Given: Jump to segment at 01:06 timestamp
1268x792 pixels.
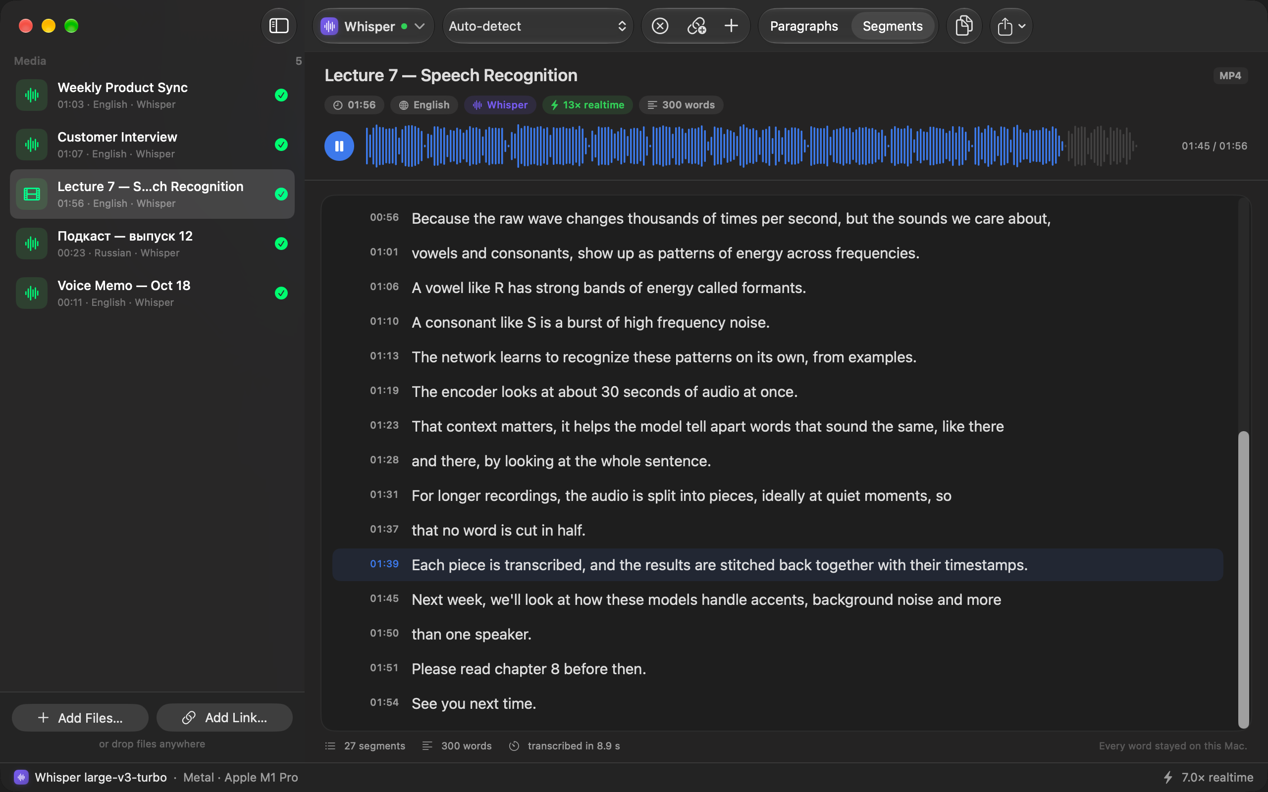Looking at the screenshot, I should [x=384, y=287].
